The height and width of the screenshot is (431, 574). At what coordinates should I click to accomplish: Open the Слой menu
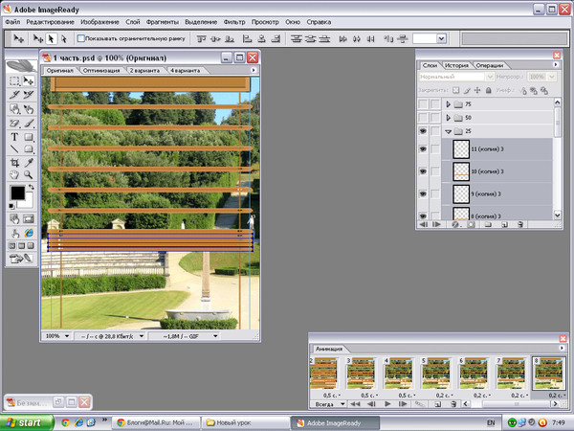click(x=133, y=22)
